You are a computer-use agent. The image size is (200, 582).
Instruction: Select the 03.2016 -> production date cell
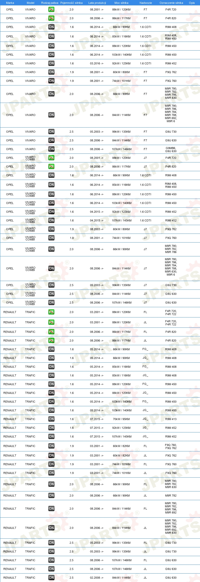point(97,63)
